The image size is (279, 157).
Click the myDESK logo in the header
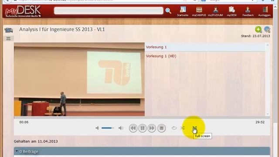[x=23, y=11]
